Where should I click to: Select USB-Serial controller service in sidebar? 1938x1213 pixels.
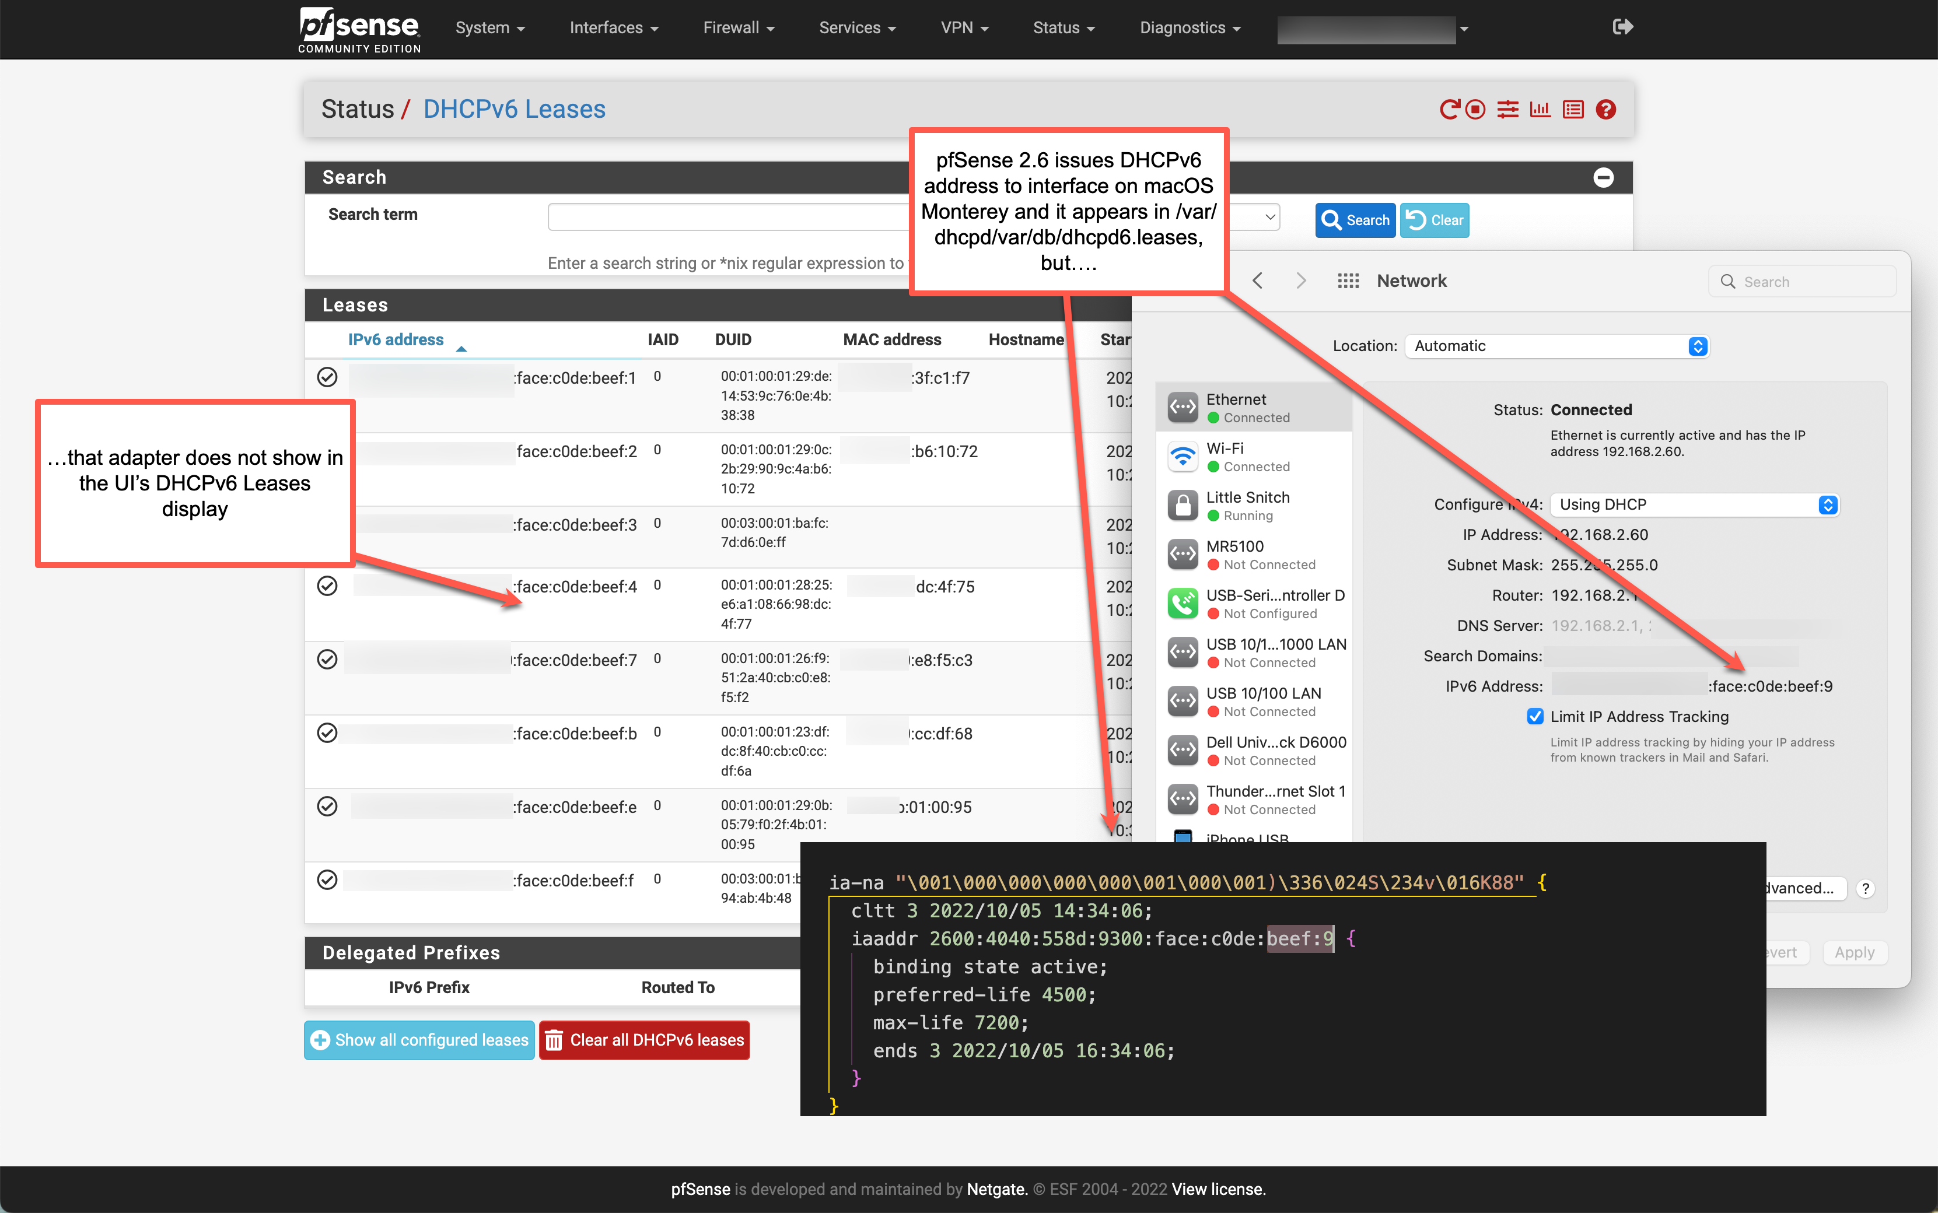(x=1255, y=603)
